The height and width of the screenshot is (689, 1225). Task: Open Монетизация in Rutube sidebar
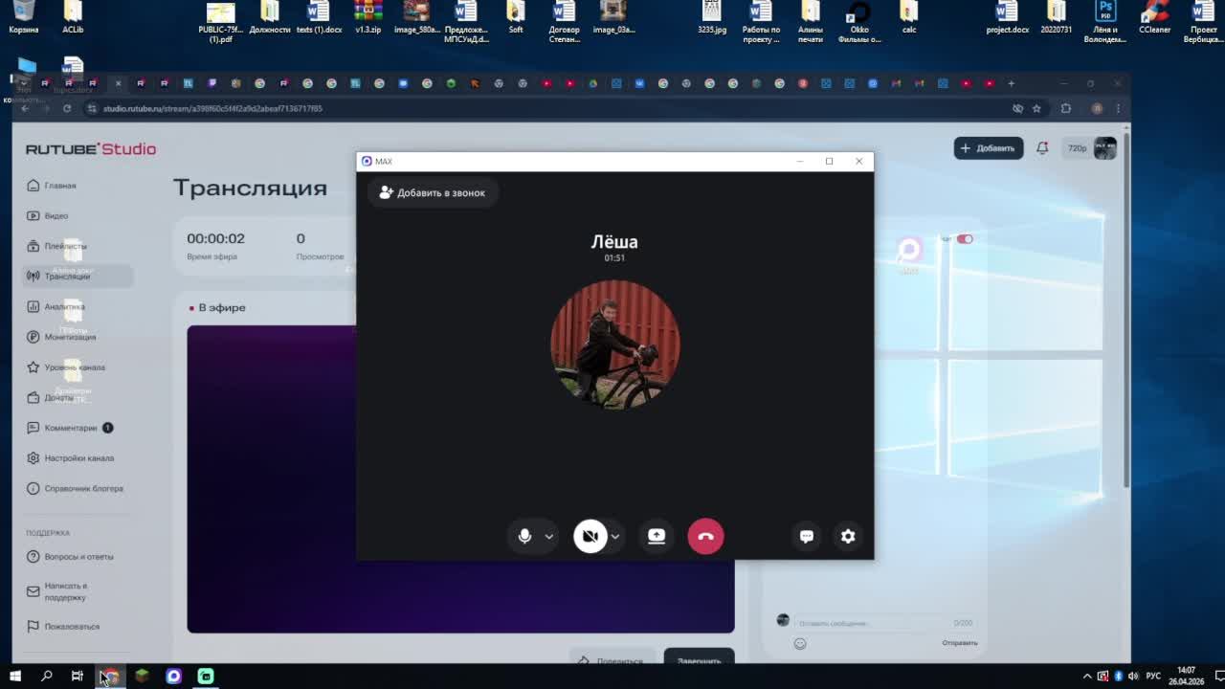click(69, 337)
